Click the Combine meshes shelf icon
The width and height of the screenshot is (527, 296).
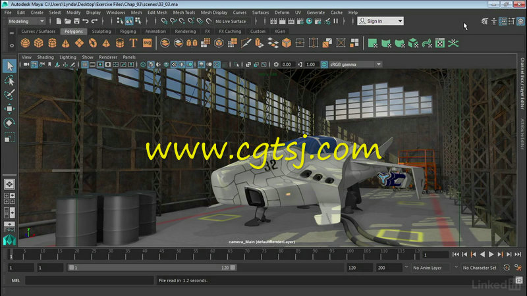click(x=165, y=43)
